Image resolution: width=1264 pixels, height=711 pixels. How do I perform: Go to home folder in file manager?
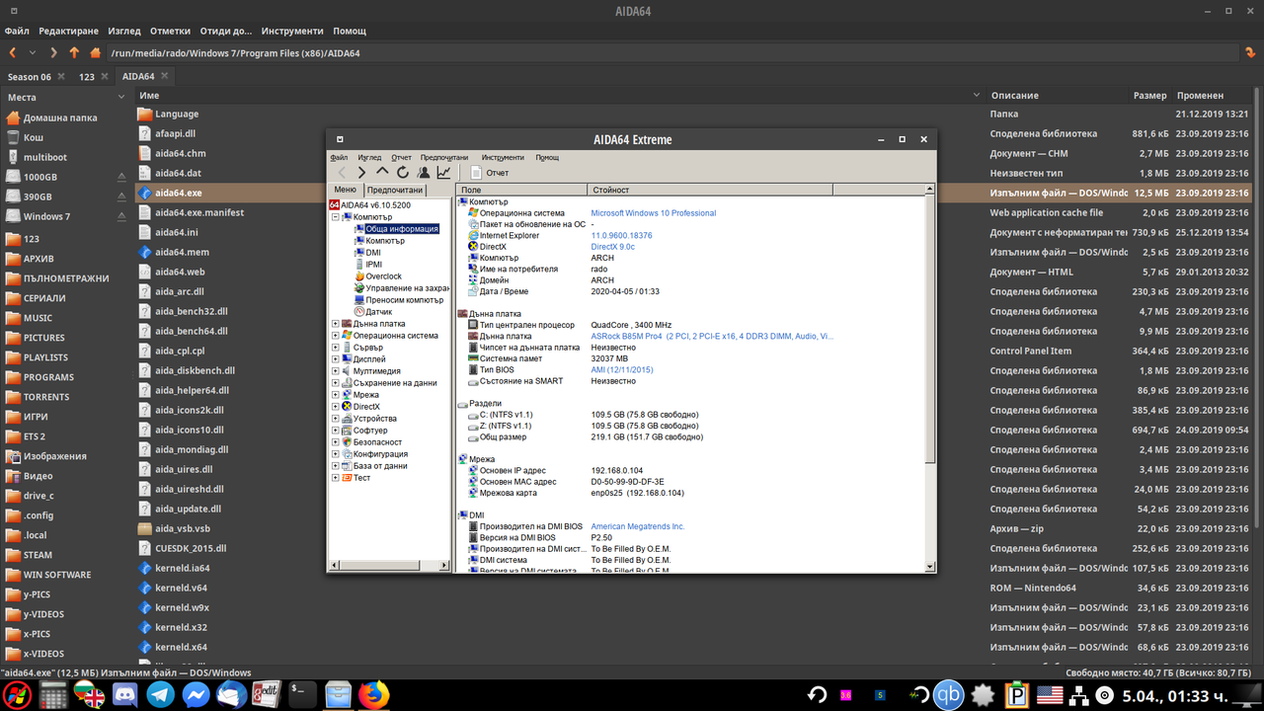click(96, 52)
